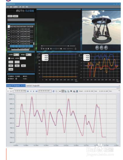This screenshot has height=160, width=123.
Task: Jump to start with the blue skip-back icon
Action: (28, 91)
